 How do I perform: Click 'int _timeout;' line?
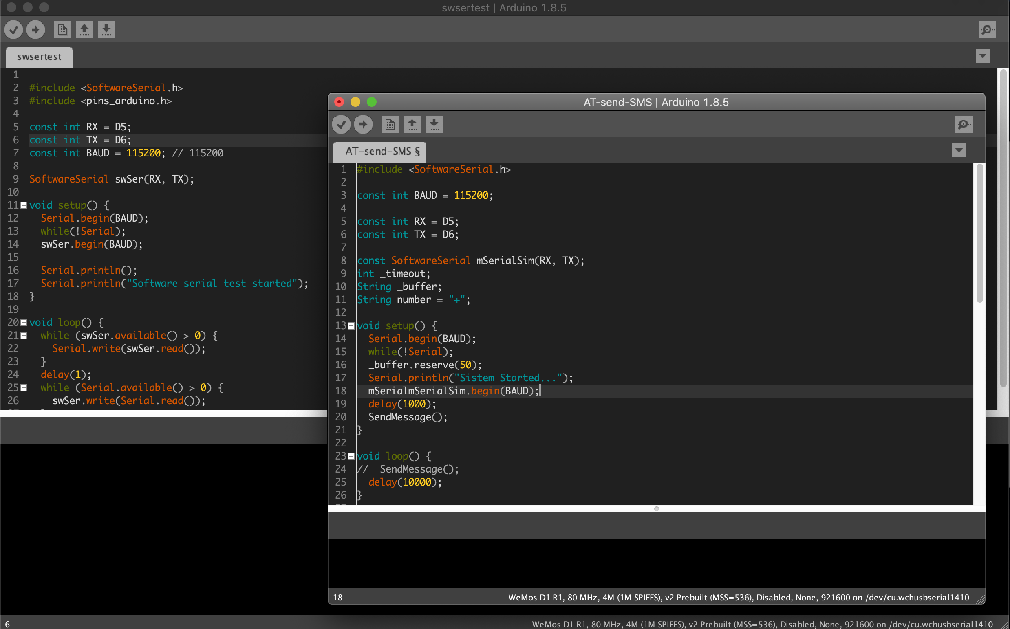click(x=394, y=274)
